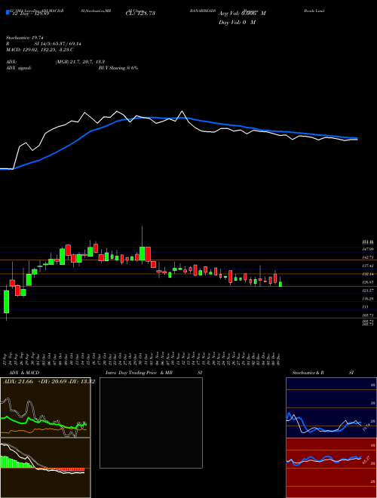
Task: Click the 'Stochastics: 19.74' reading
Action: (24, 38)
